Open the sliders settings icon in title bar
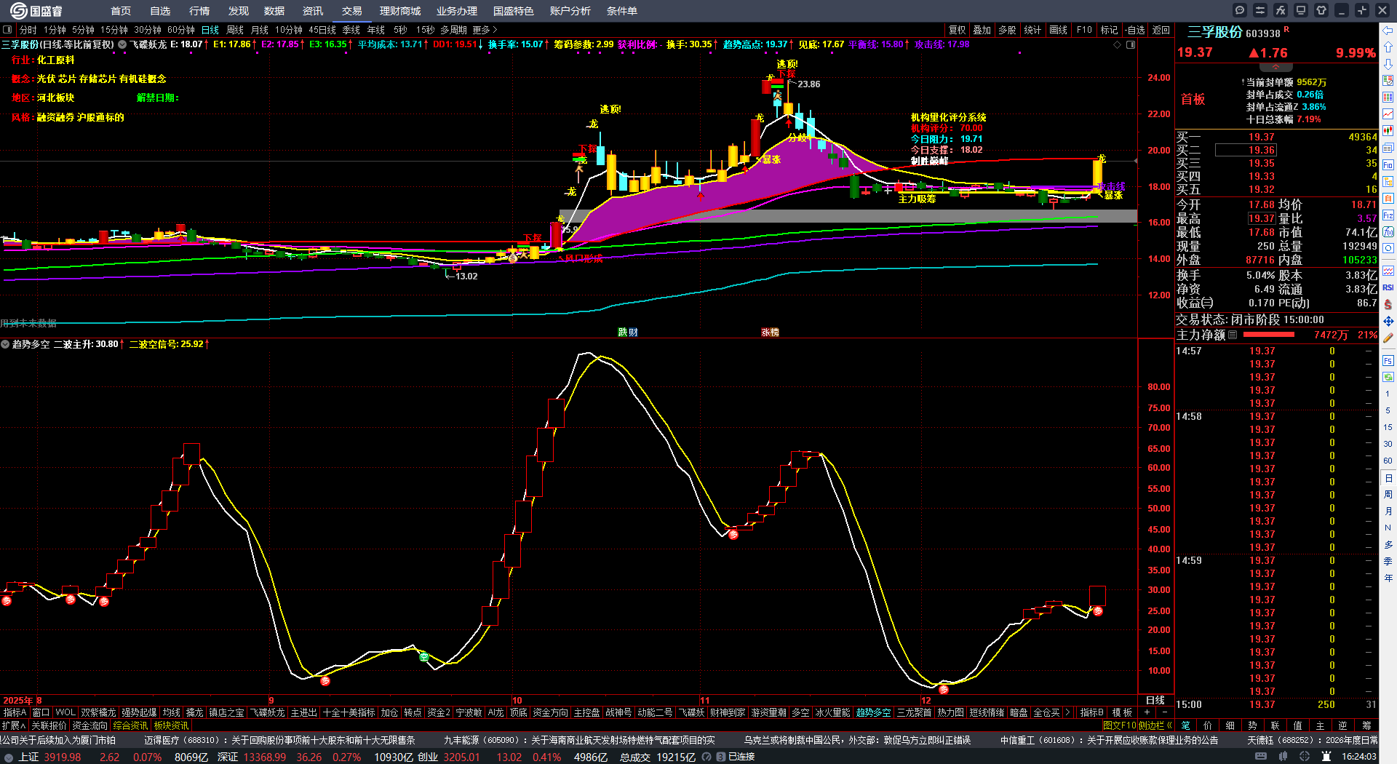 (x=1260, y=10)
